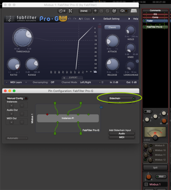Add a new preset with plus icon
Image resolution: width=171 pixels, height=190 pixels.
click(x=95, y=11)
